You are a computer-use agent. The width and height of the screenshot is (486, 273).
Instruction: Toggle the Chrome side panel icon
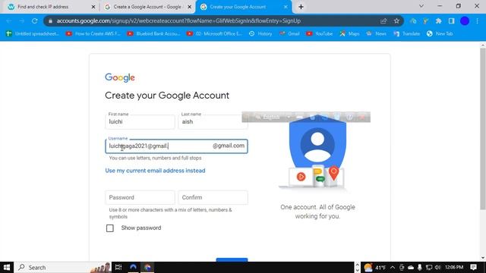pos(451,21)
